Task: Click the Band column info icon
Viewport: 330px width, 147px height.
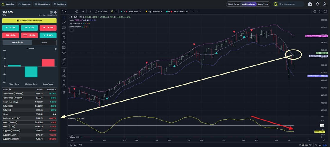Action: coord(10,89)
